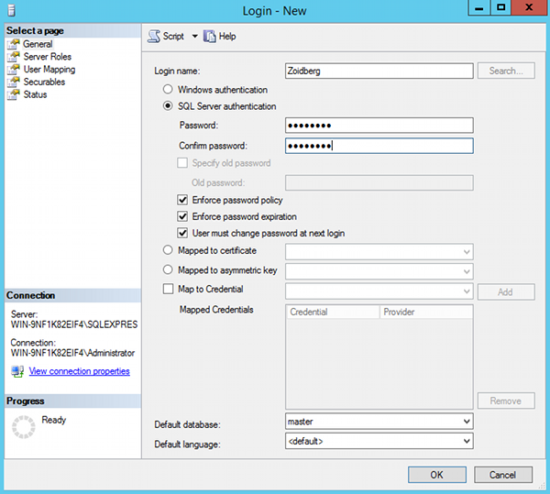The height and width of the screenshot is (494, 550).
Task: Click the Cancel button
Action: (503, 475)
